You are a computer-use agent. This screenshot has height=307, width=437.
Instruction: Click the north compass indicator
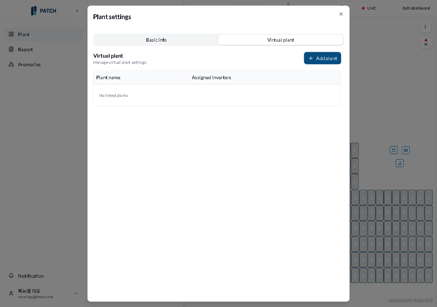click(426, 42)
